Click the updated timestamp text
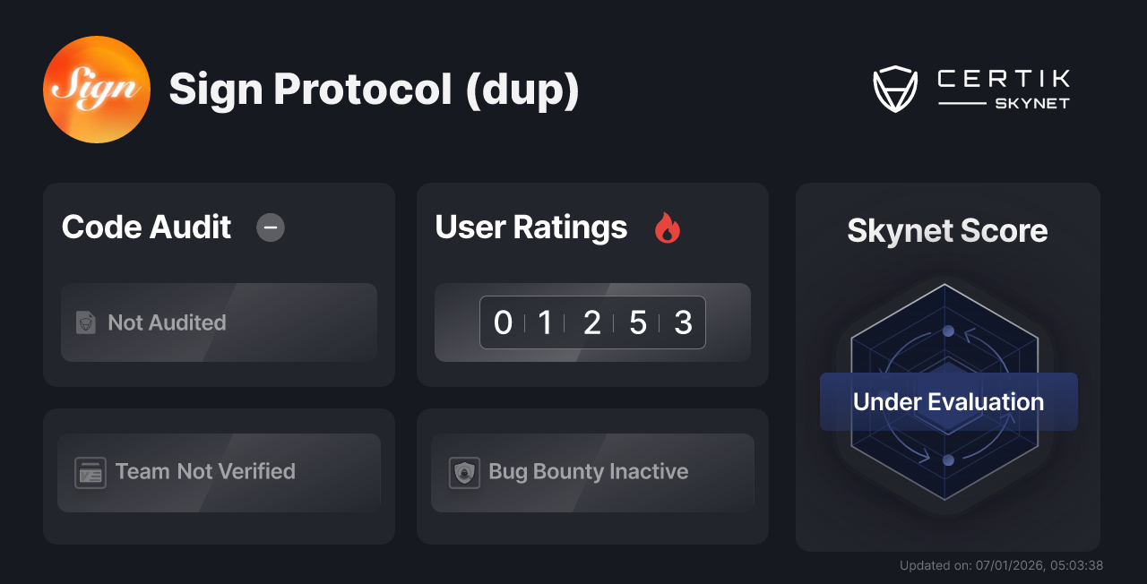Screen dimensions: 1147x584 click(x=1001, y=565)
